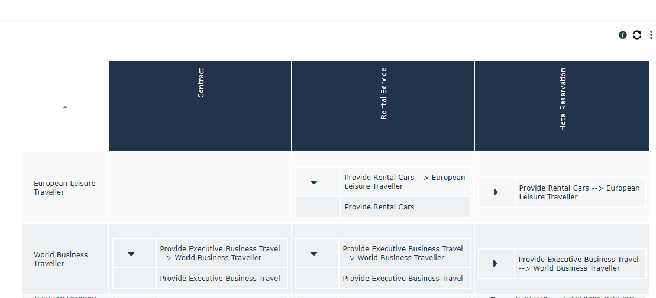This screenshot has width=656, height=298.
Task: Click Provide Rental Cars relation in Hotel Reservation
Action: pyautogui.click(x=579, y=192)
